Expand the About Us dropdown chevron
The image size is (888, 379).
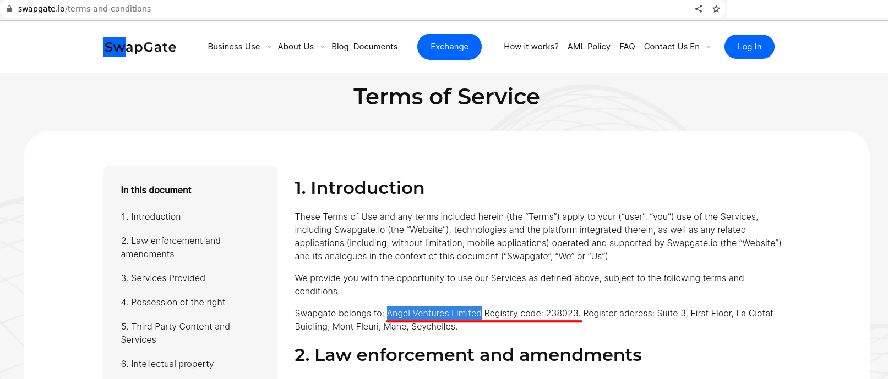click(323, 47)
